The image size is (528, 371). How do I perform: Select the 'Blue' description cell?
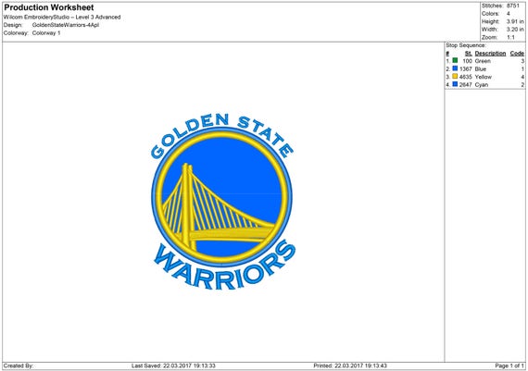coord(481,69)
